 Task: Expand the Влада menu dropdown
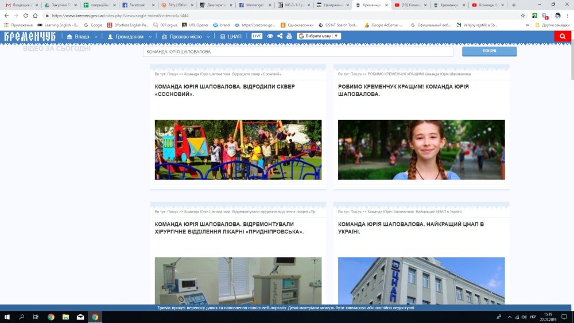(82, 36)
